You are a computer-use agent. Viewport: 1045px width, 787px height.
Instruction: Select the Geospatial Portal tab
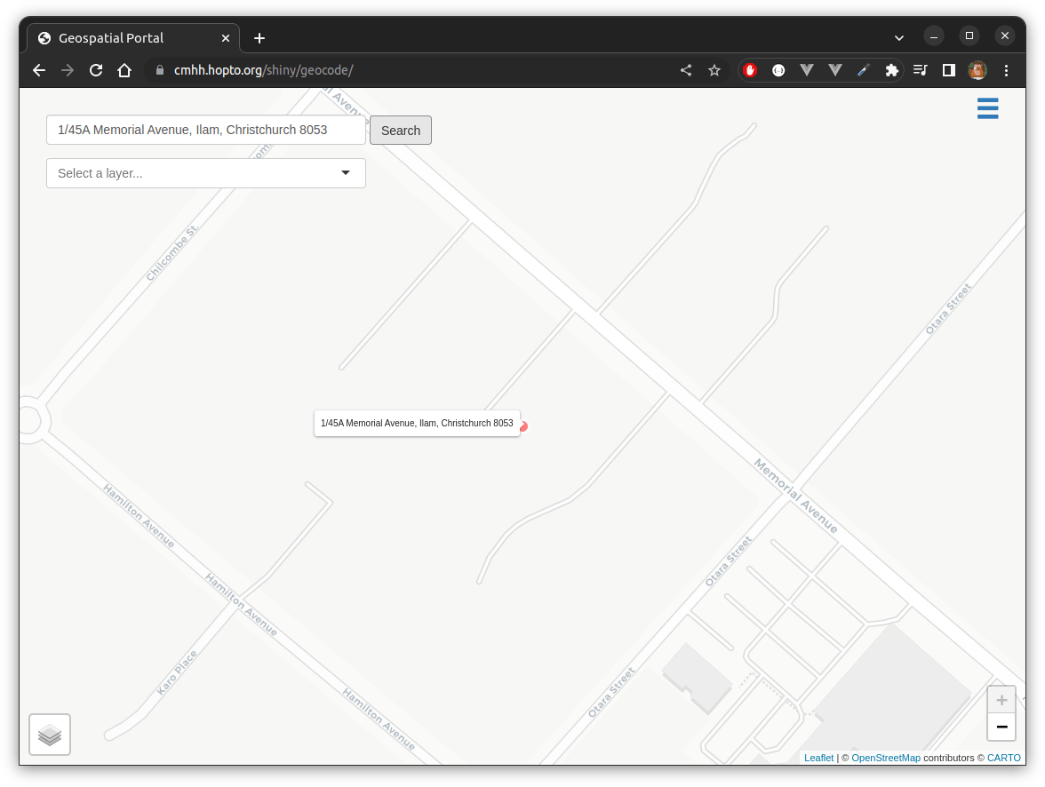pyautogui.click(x=133, y=38)
